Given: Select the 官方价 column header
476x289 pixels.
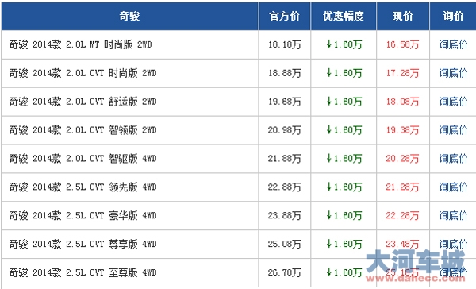Looking at the screenshot, I should click(x=285, y=16).
